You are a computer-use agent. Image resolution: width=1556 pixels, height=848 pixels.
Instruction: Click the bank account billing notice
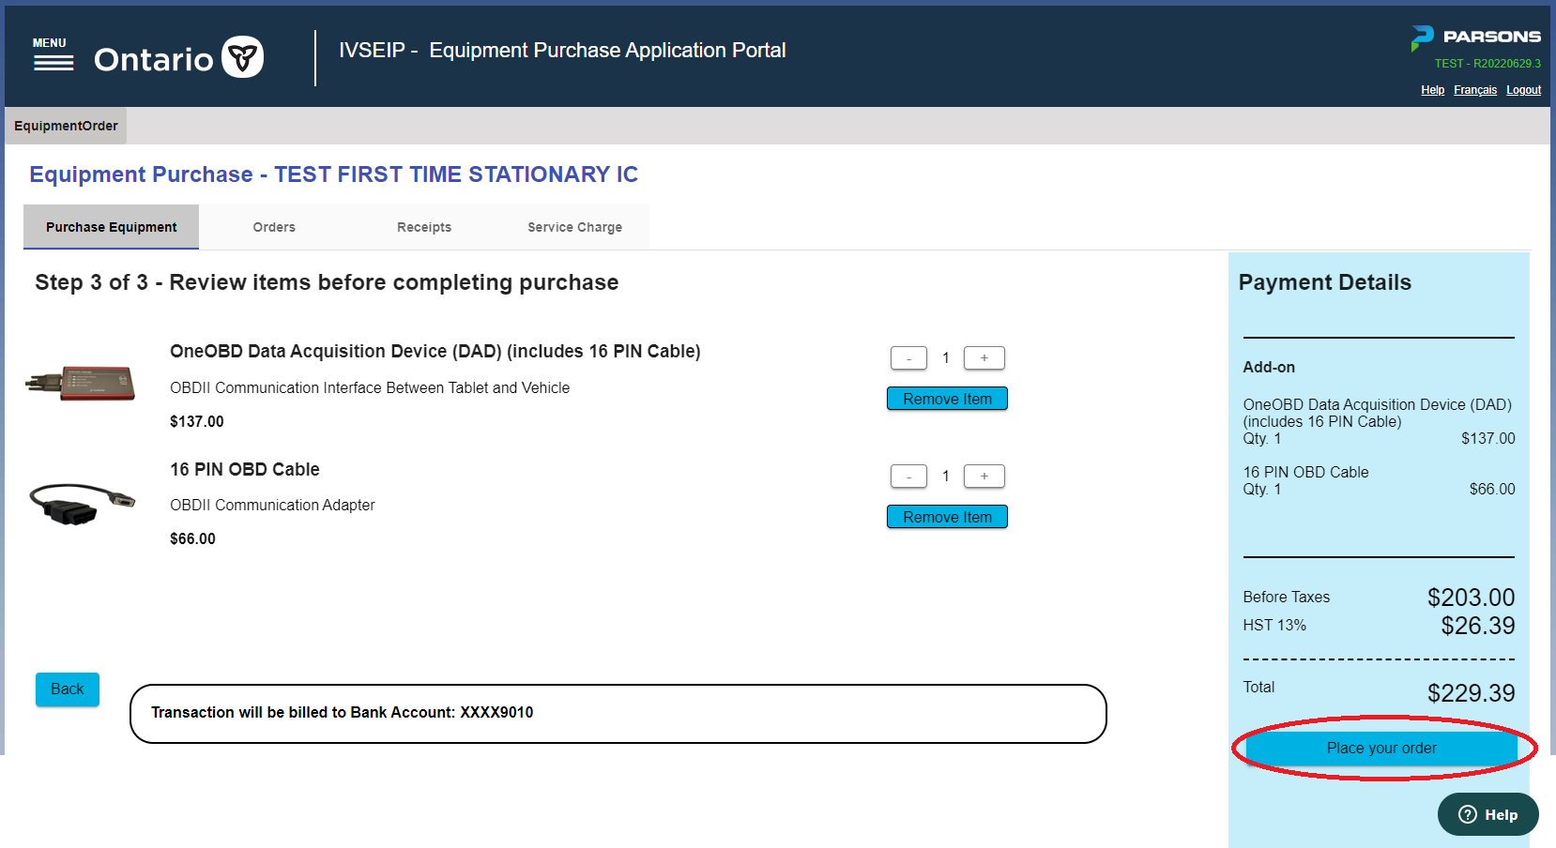(x=618, y=714)
